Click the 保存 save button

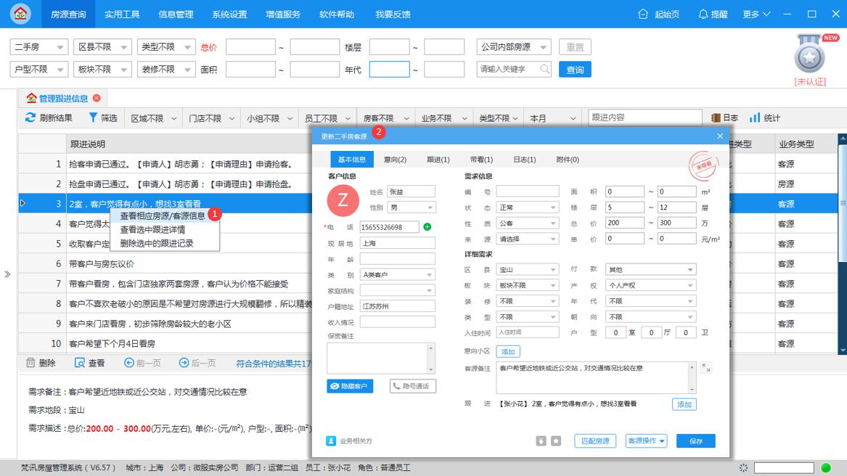click(695, 440)
